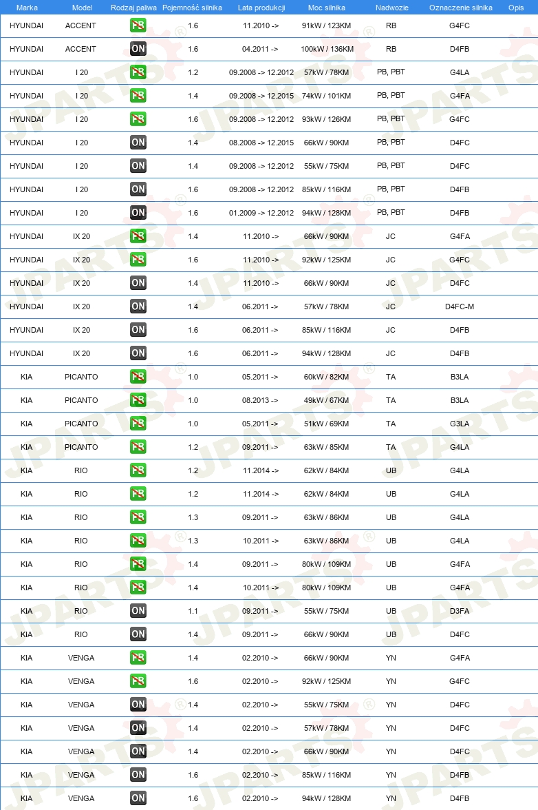The image size is (538, 810).
Task: Click petrol icon in Hyundai I 20 1.2 G4LA row
Action: pyautogui.click(x=138, y=72)
